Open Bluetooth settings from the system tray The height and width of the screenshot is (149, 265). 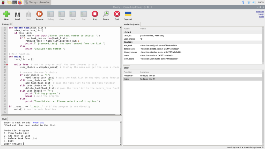tap(243, 2)
